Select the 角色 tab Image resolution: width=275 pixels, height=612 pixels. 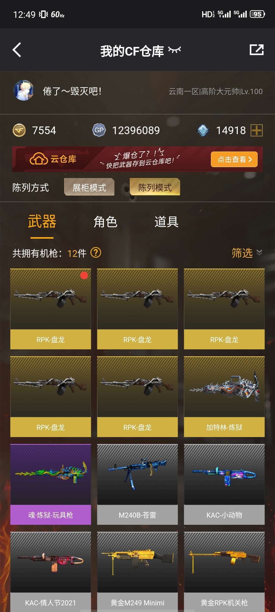(105, 221)
